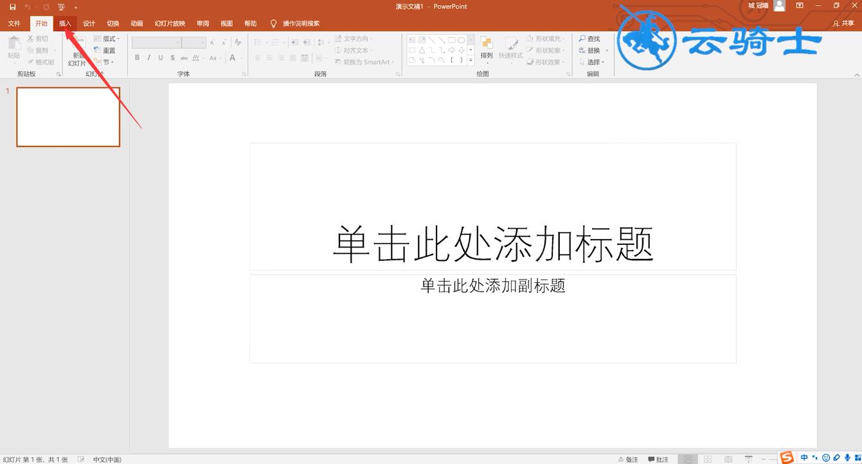The height and width of the screenshot is (464, 862).
Task: Open the 选择 select dropdown
Action: click(593, 62)
